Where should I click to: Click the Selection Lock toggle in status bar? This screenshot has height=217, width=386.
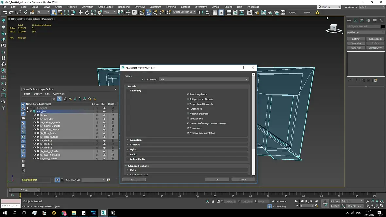(x=213, y=201)
